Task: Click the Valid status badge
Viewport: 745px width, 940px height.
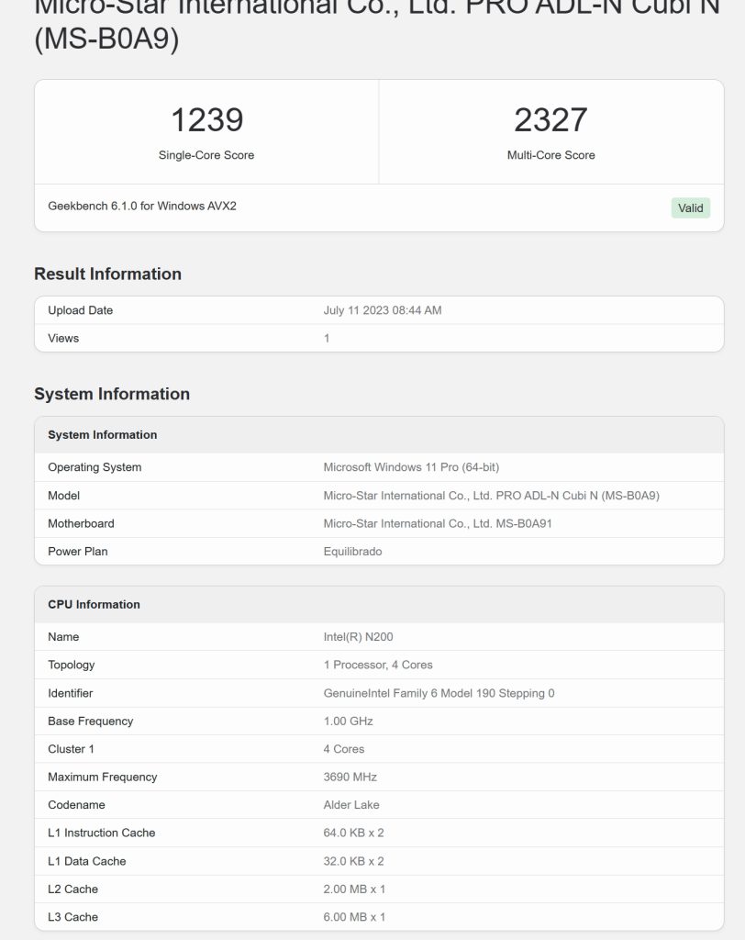Action: [x=691, y=208]
